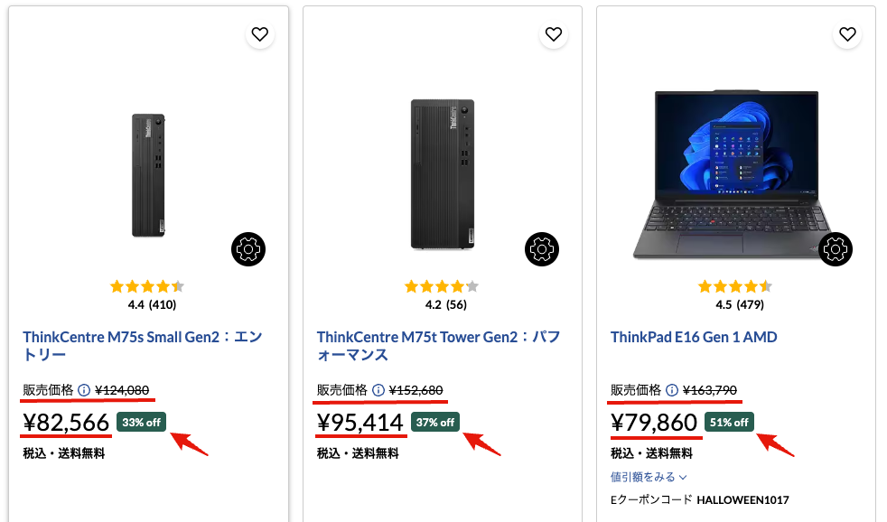Click the 51% off discount badge
Image resolution: width=887 pixels, height=522 pixels.
729,422
